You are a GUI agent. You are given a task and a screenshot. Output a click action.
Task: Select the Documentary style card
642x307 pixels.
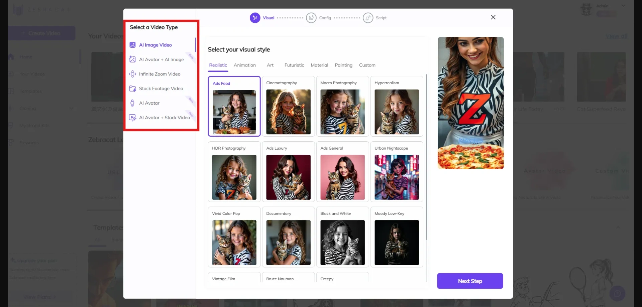pyautogui.click(x=288, y=237)
